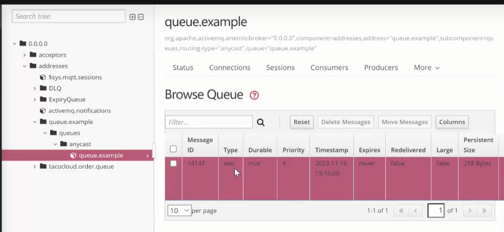Switch to the Consumers tab

[329, 68]
